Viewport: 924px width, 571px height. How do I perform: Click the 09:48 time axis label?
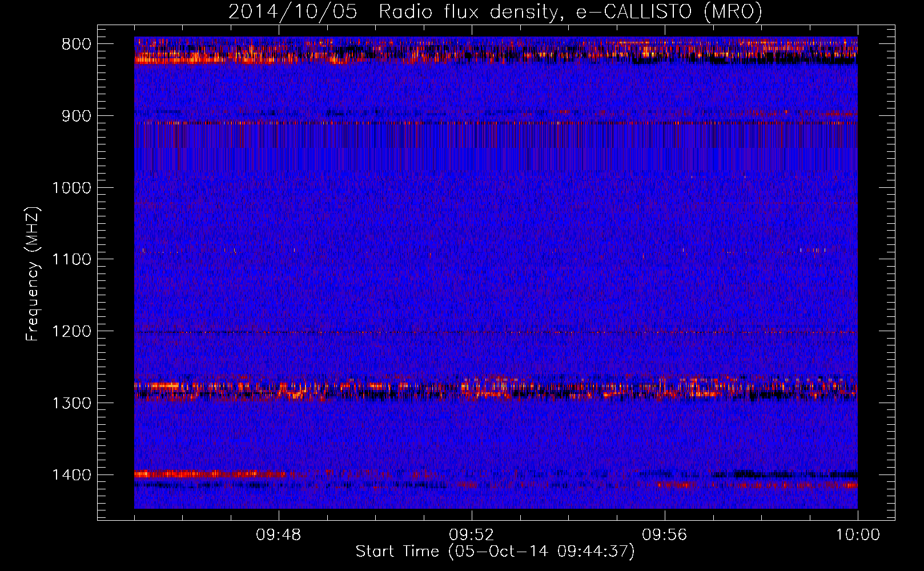click(x=279, y=535)
